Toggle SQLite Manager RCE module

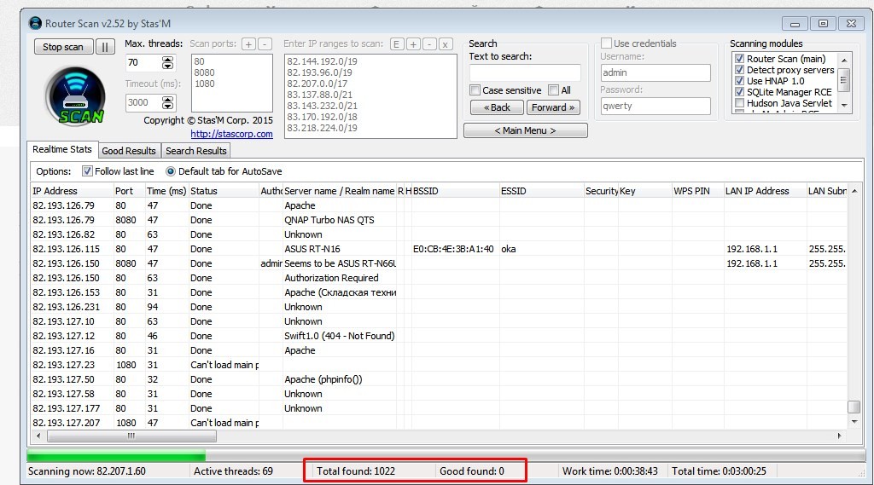click(740, 92)
